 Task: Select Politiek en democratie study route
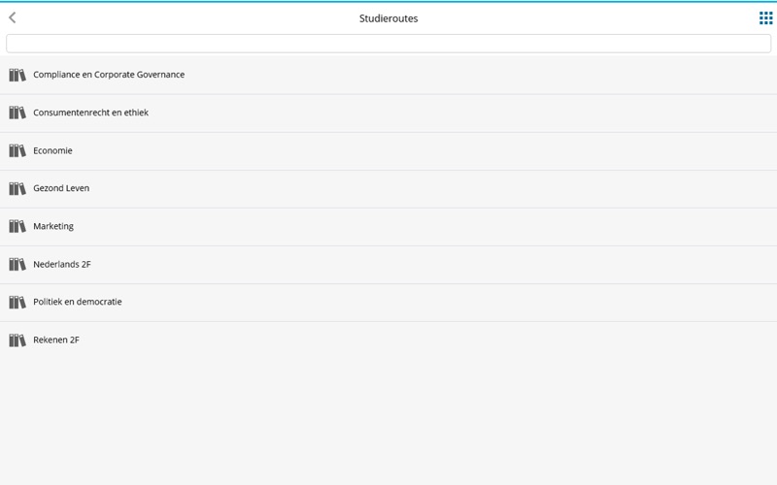[x=388, y=303]
